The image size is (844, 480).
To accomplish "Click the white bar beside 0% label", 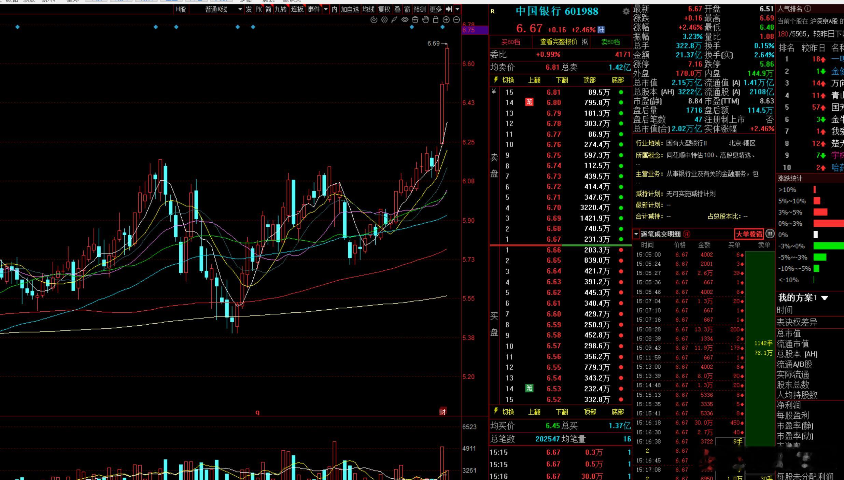I will coord(816,235).
